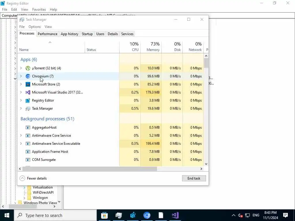
Task: Click the Task Manager process row icon
Action: (28, 108)
